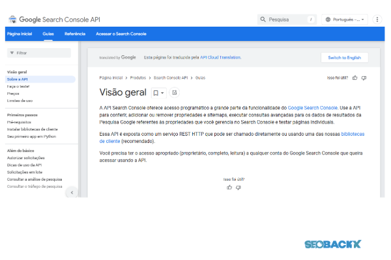This screenshot has width=391, height=260.
Task: Click the Switch to English button
Action: [x=344, y=57]
